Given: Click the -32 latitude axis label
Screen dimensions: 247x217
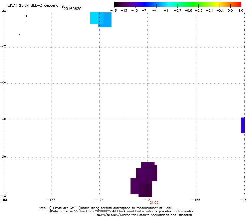Looking at the screenshot, I should (3, 46).
